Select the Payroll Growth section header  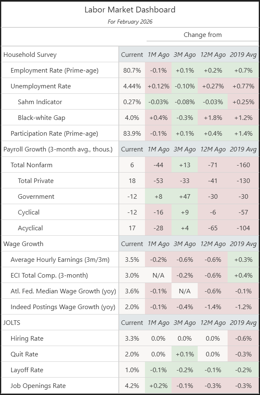tap(58, 149)
